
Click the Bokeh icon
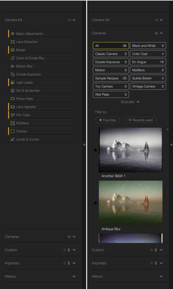[12, 50]
